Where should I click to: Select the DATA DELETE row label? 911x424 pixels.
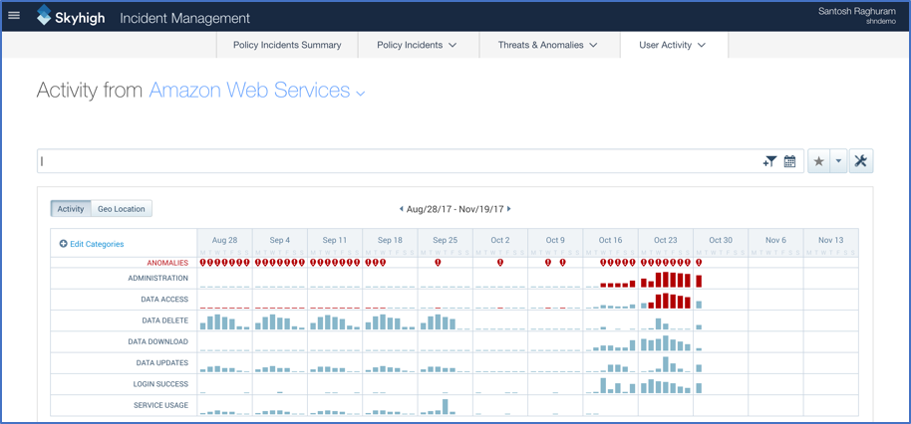(165, 320)
